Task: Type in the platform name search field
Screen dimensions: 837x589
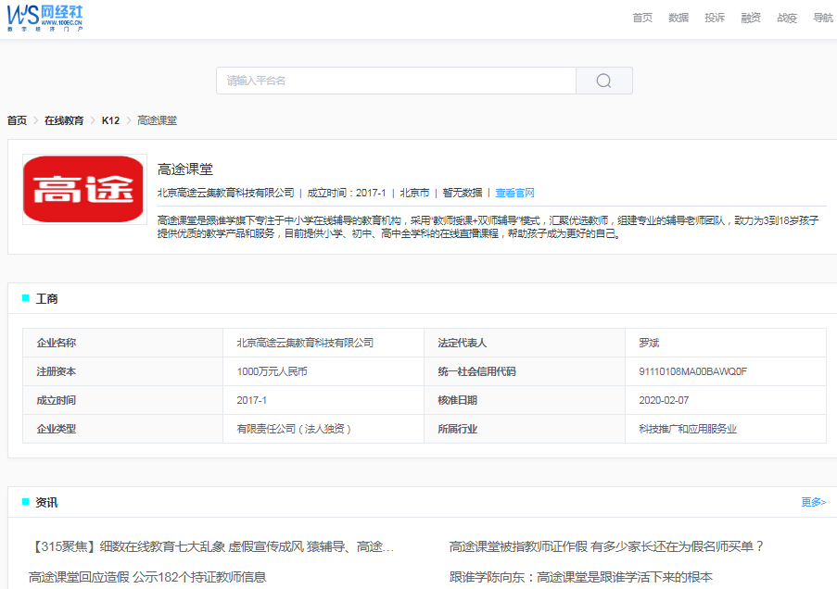Action: point(396,81)
